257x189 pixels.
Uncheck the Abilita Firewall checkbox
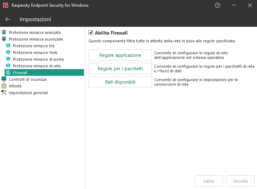91,33
